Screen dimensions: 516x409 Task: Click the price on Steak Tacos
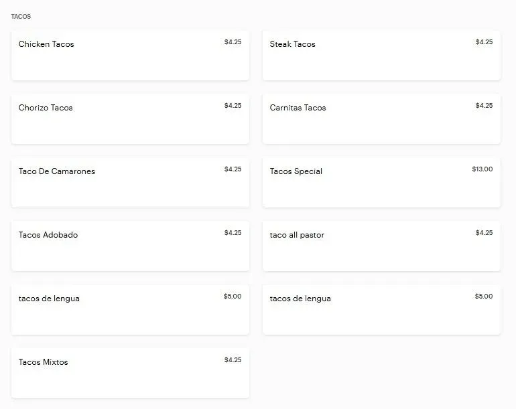484,42
